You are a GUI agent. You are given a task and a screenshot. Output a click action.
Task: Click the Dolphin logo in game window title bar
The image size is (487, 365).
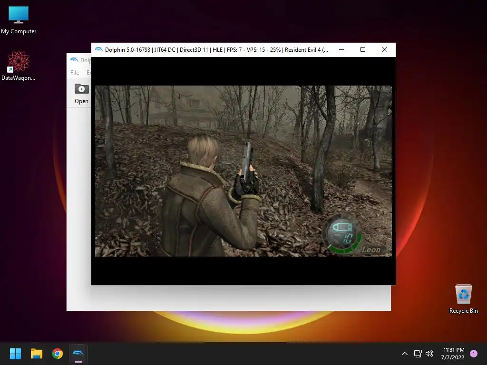99,49
